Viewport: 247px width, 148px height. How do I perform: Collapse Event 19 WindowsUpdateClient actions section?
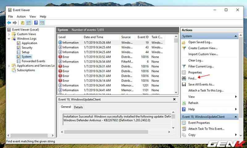click(x=236, y=117)
